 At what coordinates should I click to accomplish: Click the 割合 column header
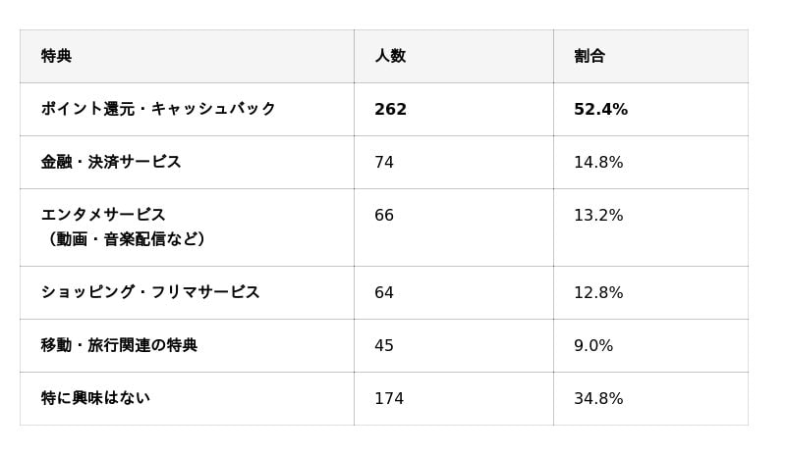tap(589, 56)
